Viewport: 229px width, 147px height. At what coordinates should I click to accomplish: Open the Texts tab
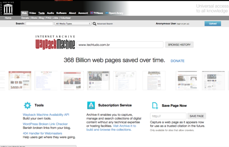click(41, 13)
